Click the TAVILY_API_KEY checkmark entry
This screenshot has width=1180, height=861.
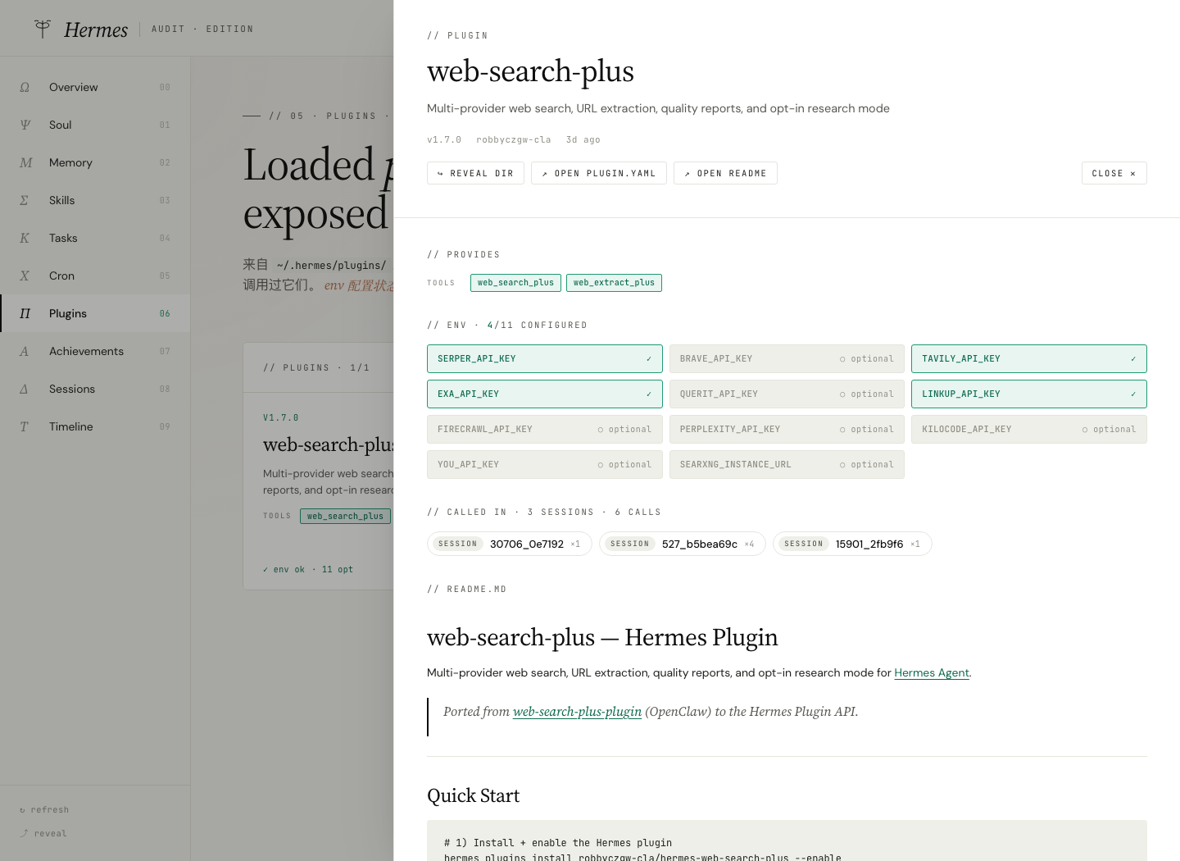pyautogui.click(x=1029, y=359)
